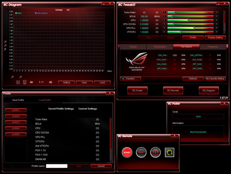Click the CPU_FAN 1225 RPM value
The image size is (231, 174).
[175, 55]
